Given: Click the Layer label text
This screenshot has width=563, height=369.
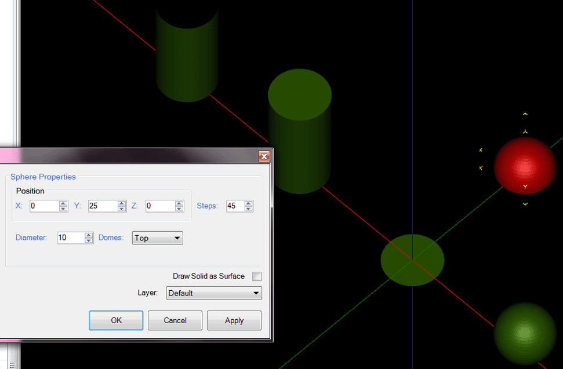Looking at the screenshot, I should coord(148,293).
